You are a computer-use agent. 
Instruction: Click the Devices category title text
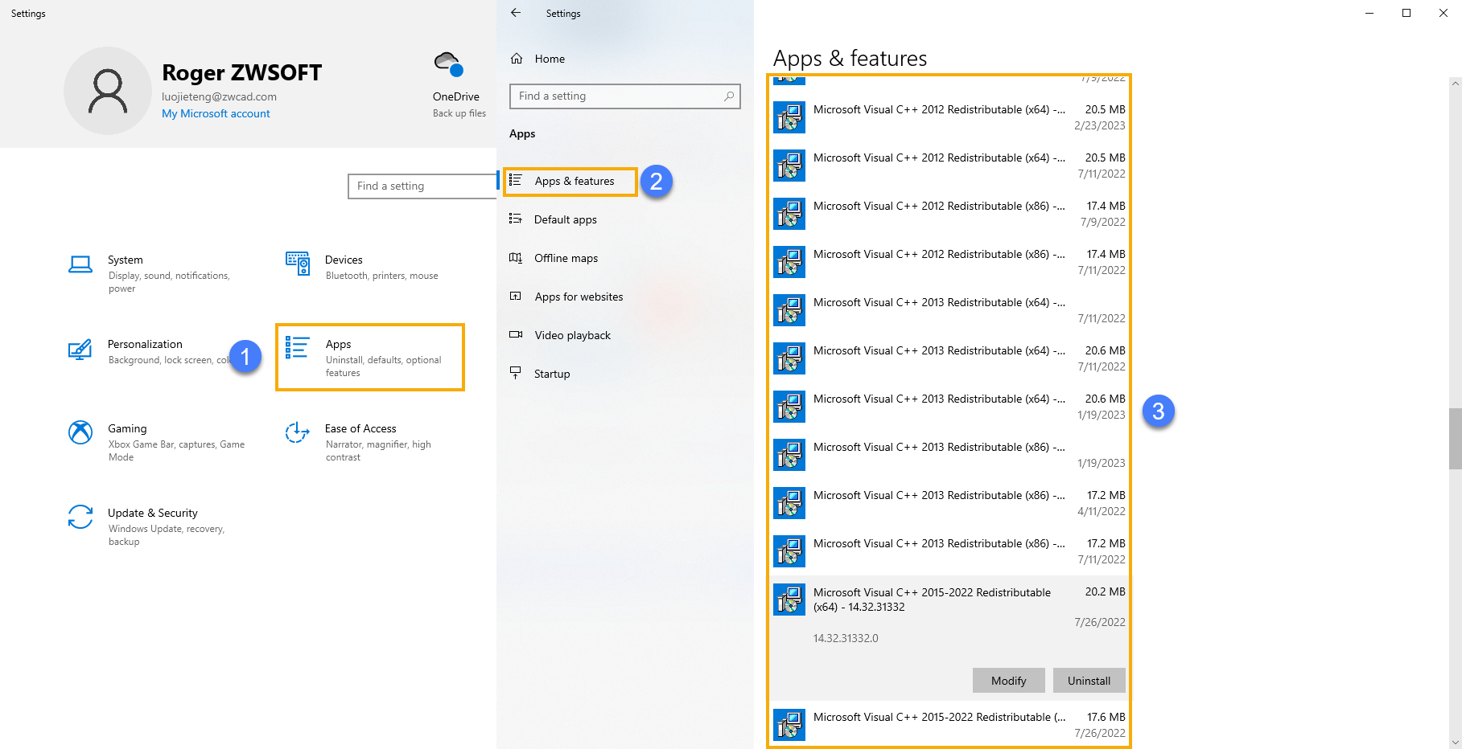point(344,260)
